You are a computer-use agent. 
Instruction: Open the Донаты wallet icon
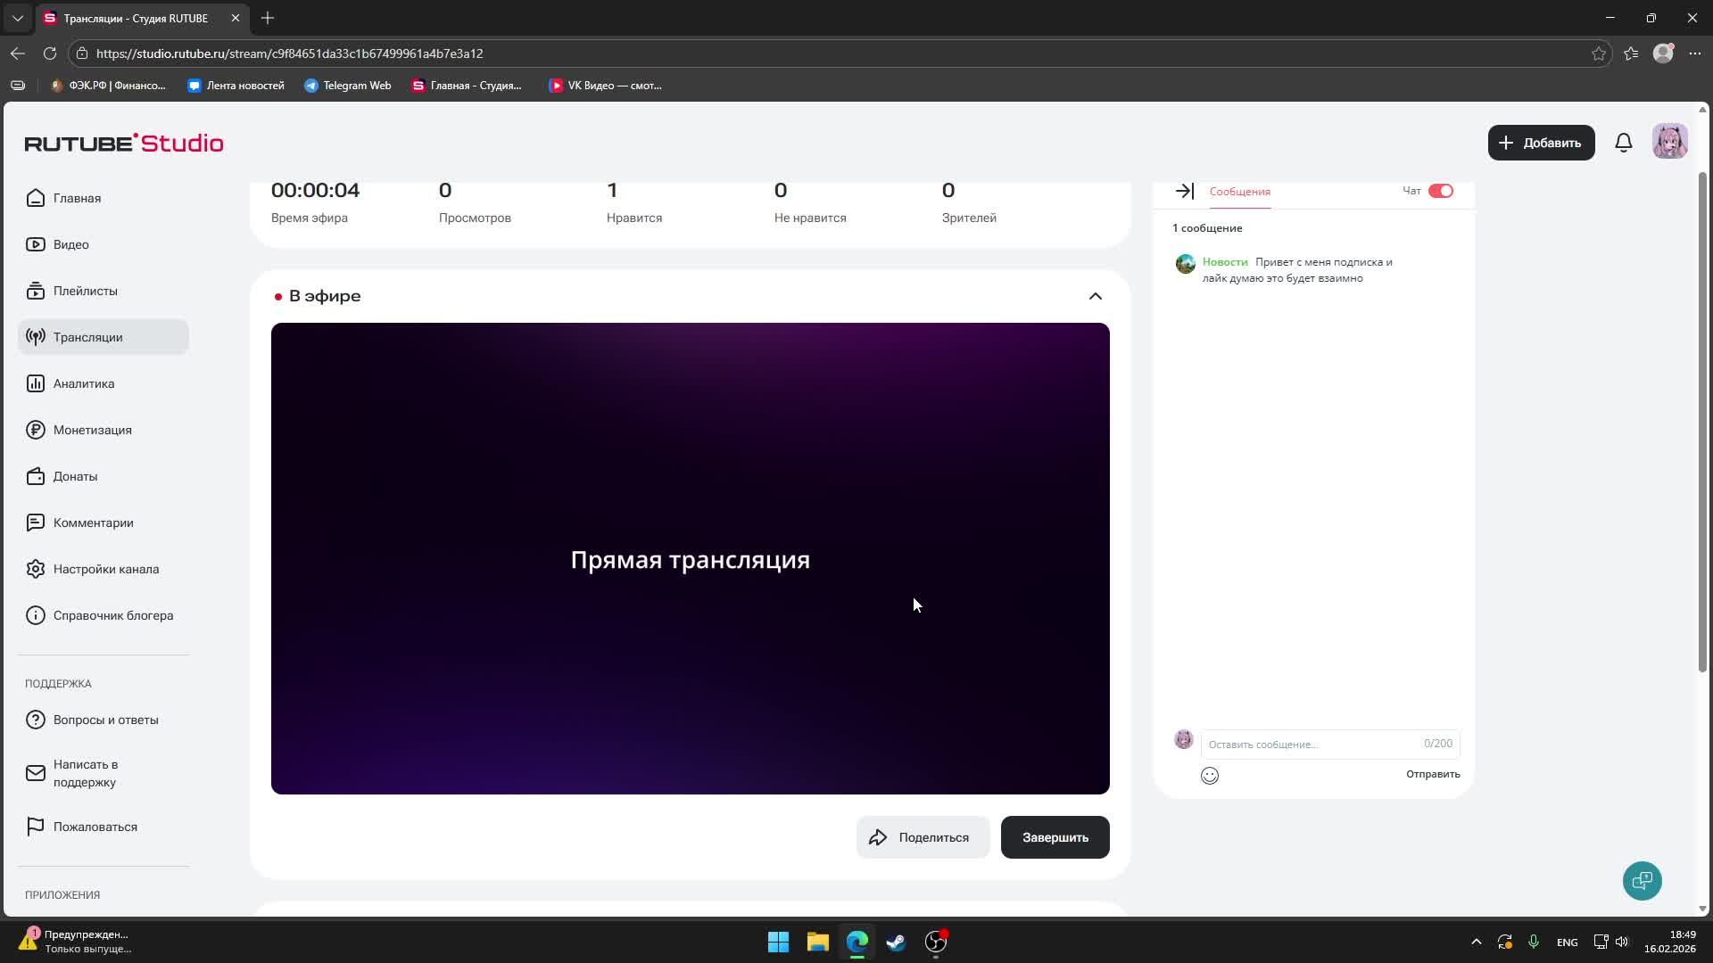pyautogui.click(x=36, y=476)
